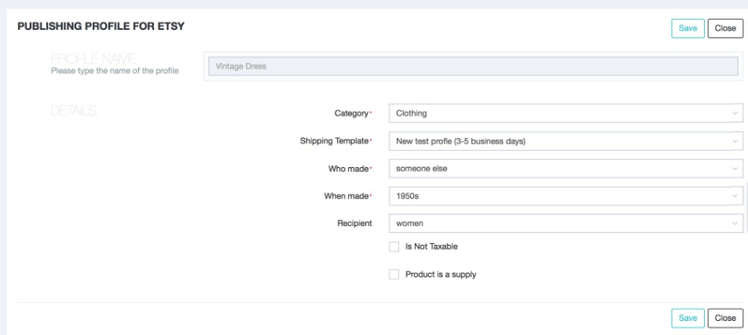The image size is (748, 335).
Task: Focus the Vintage Dress profile name field
Action: tap(471, 66)
